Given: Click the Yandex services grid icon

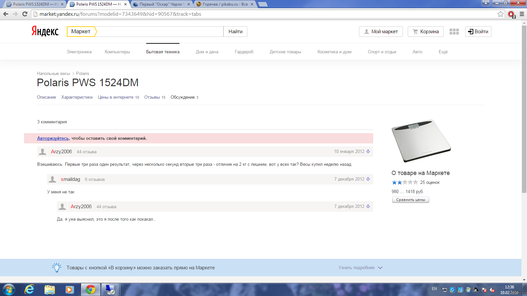Looking at the screenshot, I should [454, 32].
